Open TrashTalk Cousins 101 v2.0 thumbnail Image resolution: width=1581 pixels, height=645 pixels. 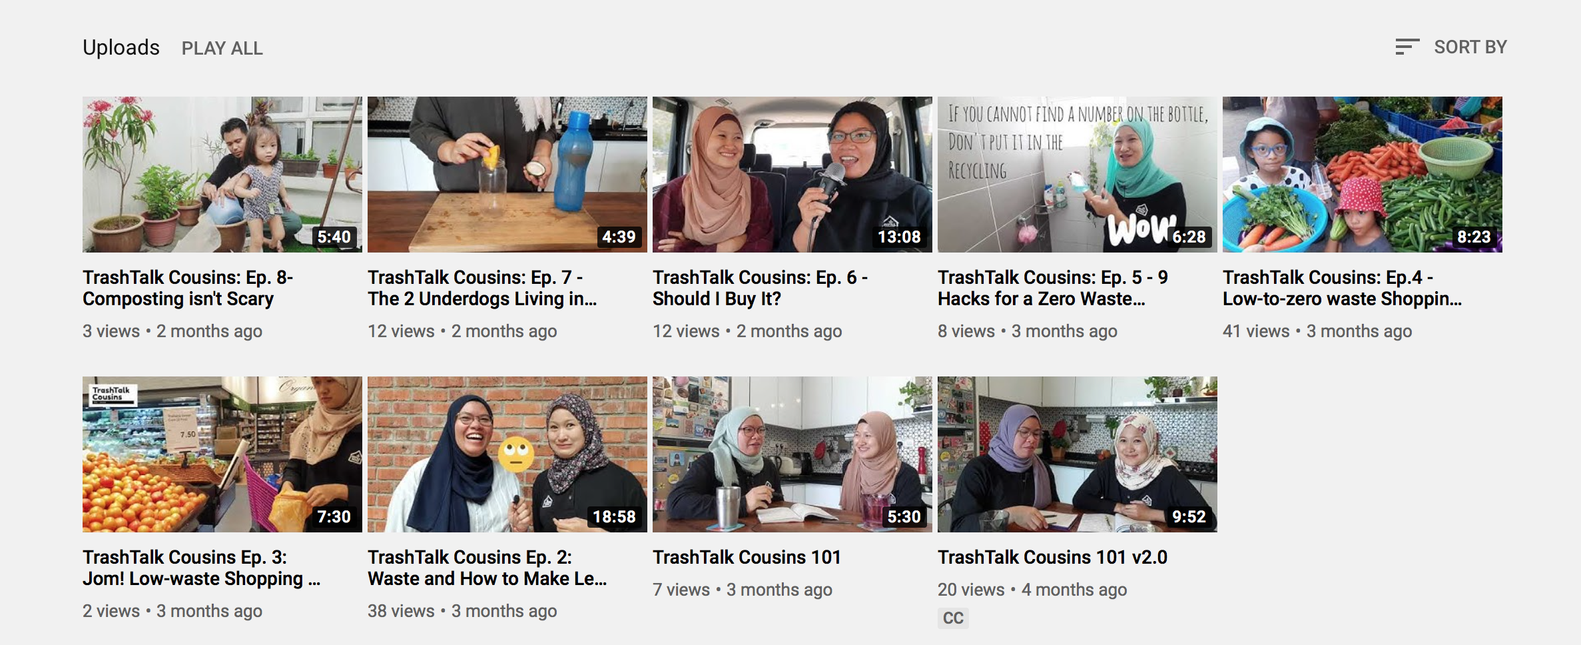tap(1078, 454)
